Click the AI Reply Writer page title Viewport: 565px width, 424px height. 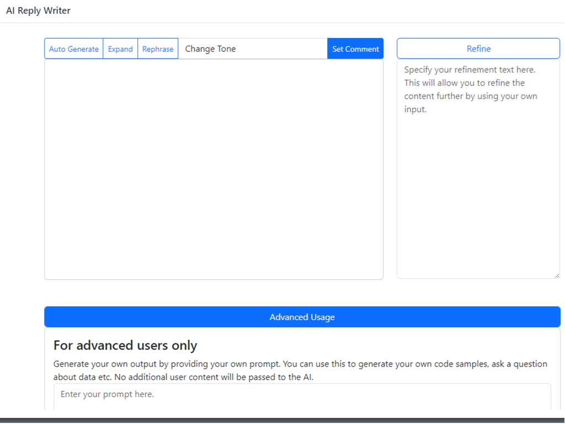click(x=38, y=10)
